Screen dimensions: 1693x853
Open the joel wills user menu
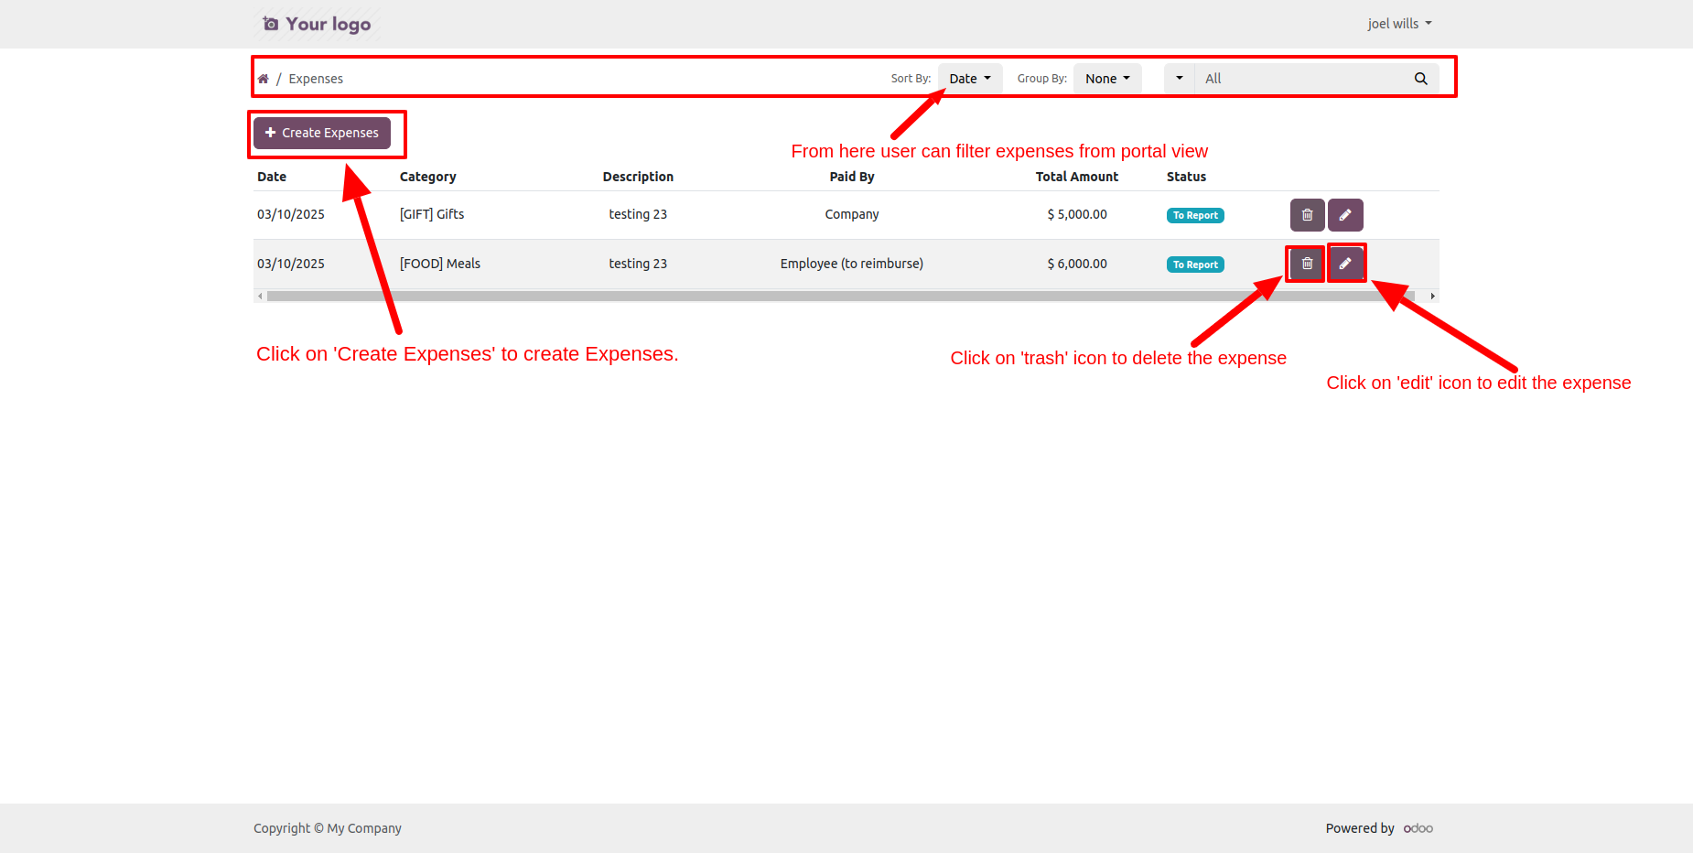tap(1398, 24)
